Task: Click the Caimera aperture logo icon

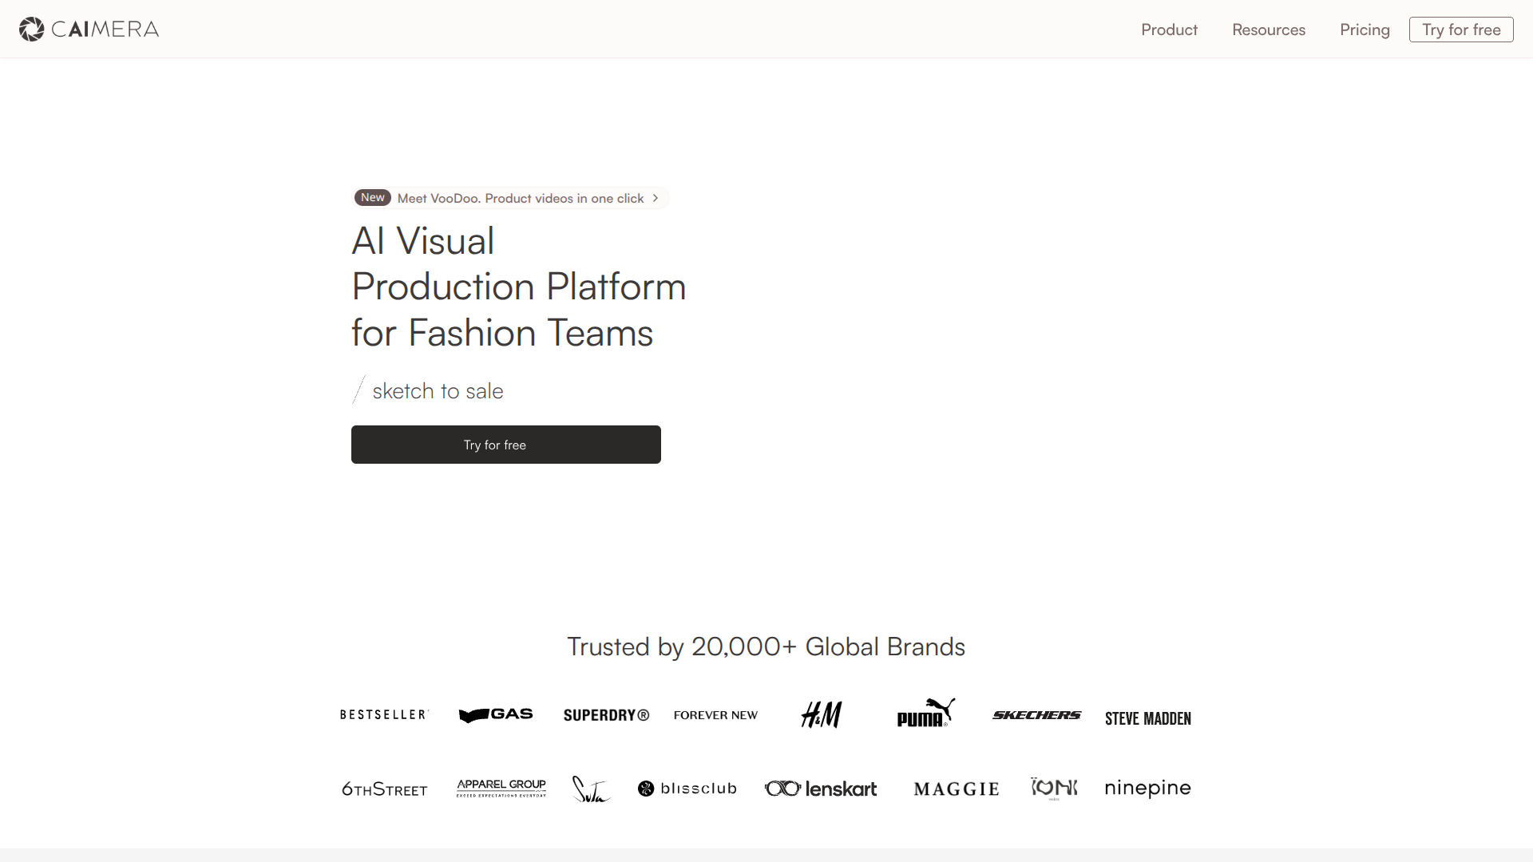Action: point(31,30)
